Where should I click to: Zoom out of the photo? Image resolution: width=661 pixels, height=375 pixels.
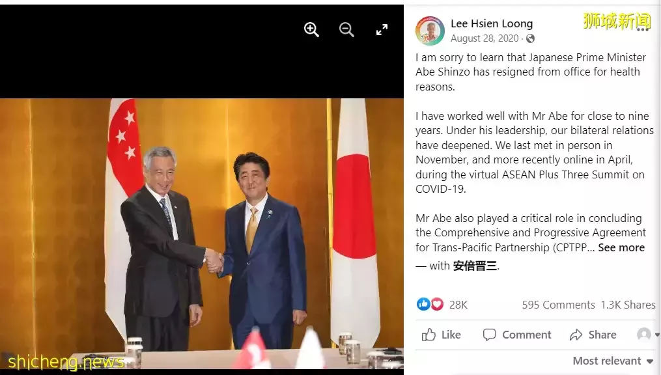pos(346,29)
